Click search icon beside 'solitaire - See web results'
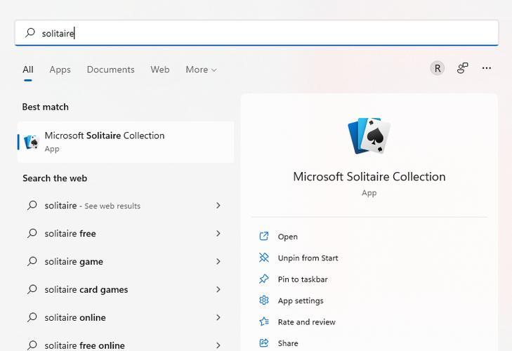The width and height of the screenshot is (512, 351). pyautogui.click(x=32, y=206)
